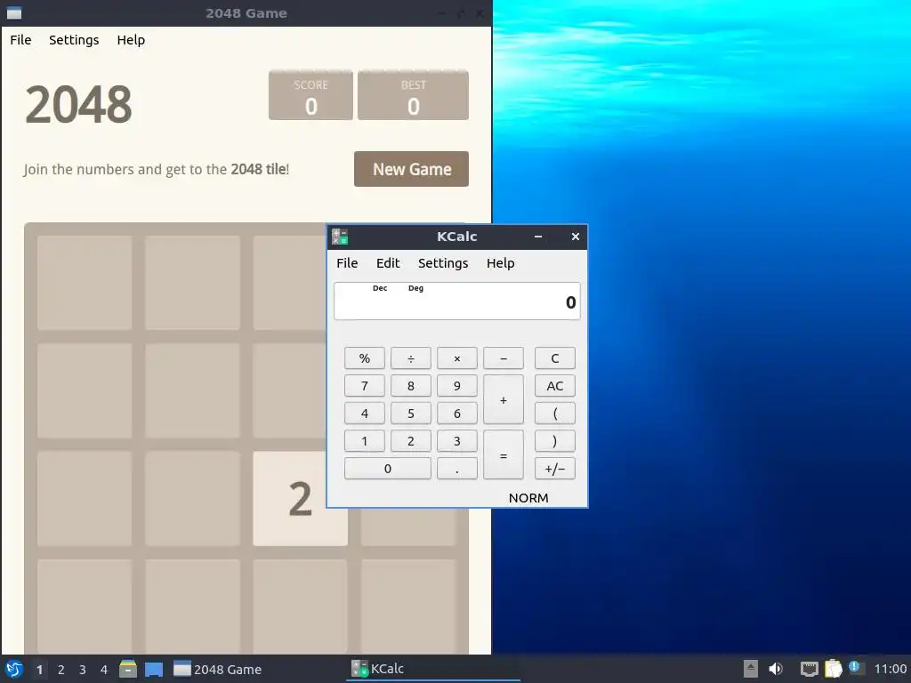The height and width of the screenshot is (683, 911).
Task: Switch to virtual desktop 1
Action: 39,670
